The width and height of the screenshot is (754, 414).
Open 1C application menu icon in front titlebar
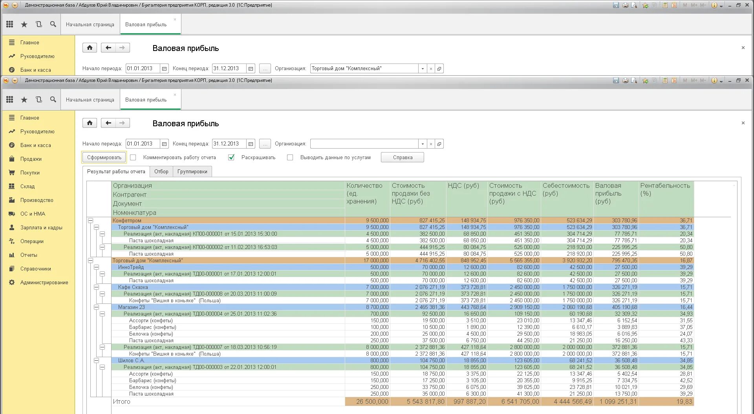(6, 80)
